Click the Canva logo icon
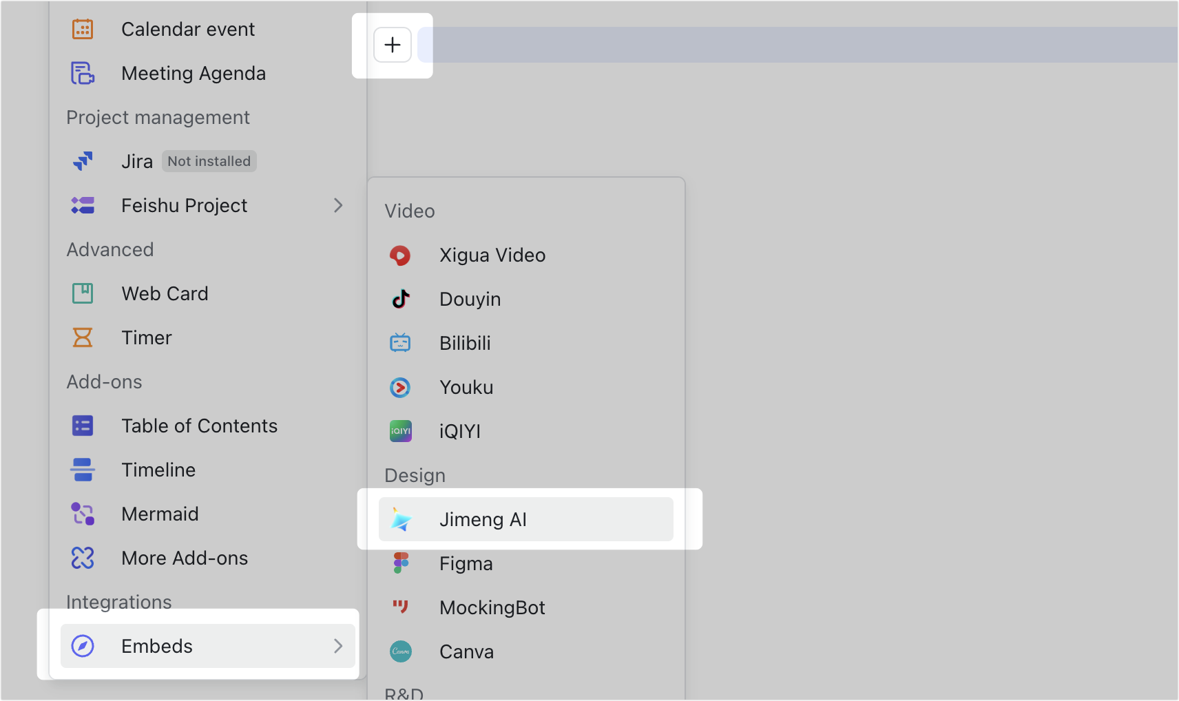This screenshot has width=1179, height=701. pos(401,651)
